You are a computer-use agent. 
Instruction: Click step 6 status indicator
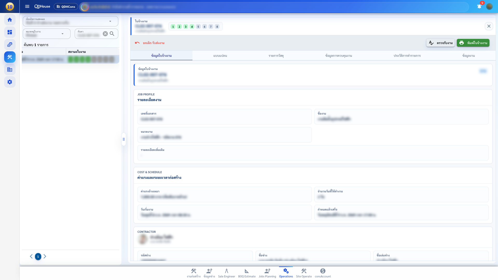click(204, 26)
